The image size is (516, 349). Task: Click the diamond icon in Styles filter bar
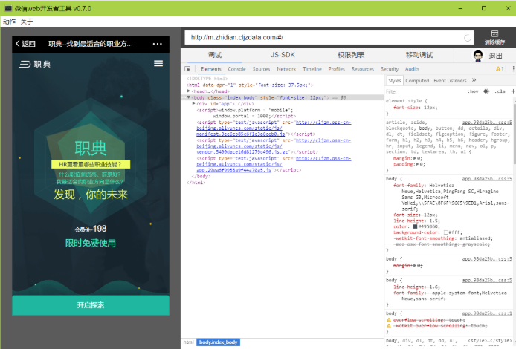coord(486,91)
